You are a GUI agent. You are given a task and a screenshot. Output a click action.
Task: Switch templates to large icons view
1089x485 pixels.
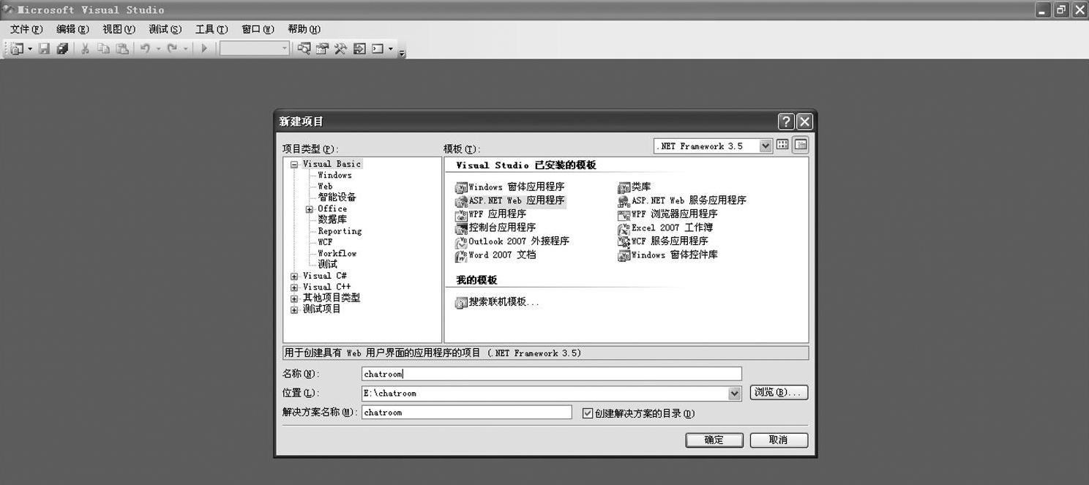pos(782,145)
